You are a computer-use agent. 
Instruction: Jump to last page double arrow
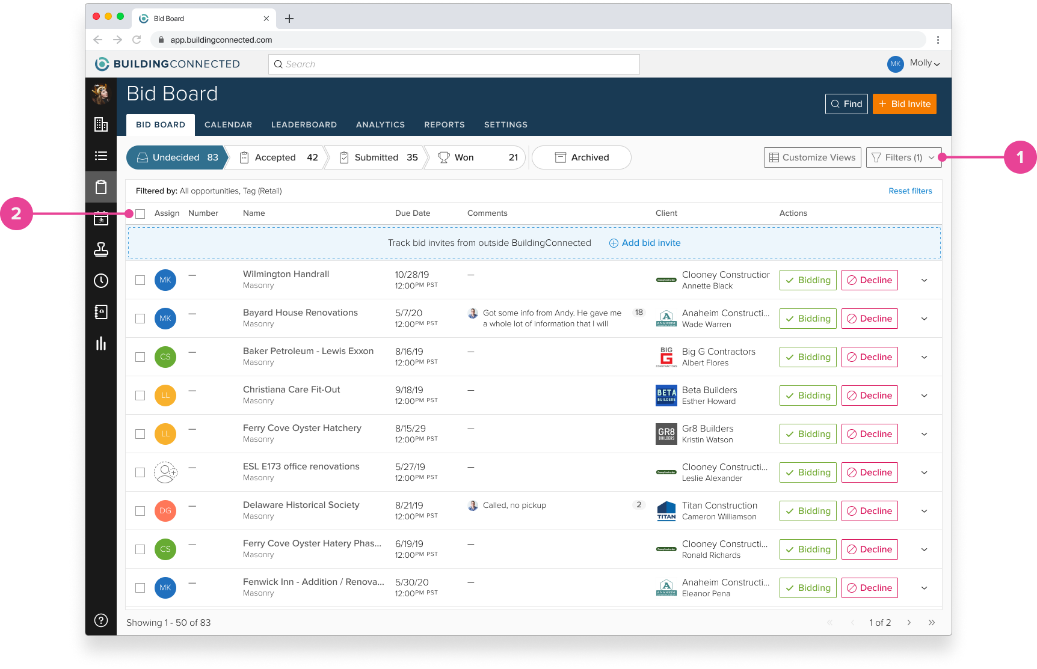[x=932, y=623]
